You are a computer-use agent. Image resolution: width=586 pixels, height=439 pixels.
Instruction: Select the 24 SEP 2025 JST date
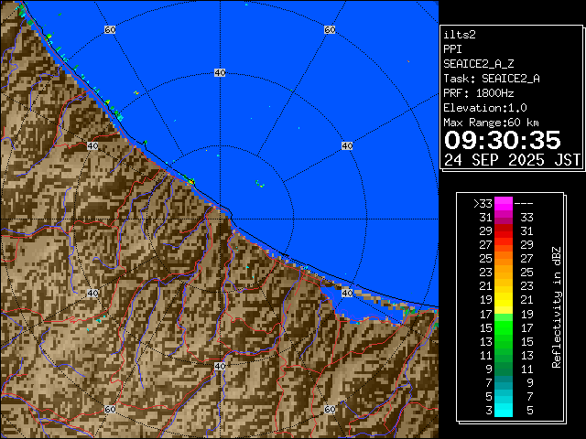pyautogui.click(x=512, y=159)
